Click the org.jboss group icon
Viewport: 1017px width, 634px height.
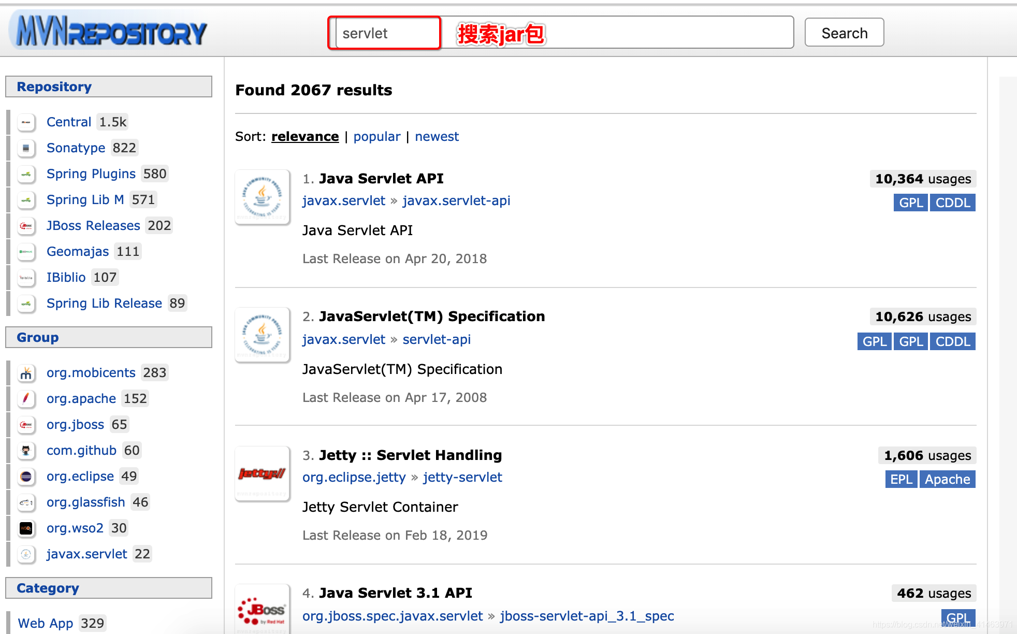[x=26, y=425]
